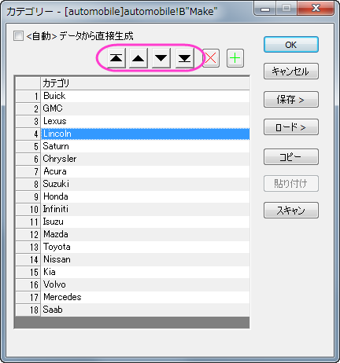Click the red X delete category icon
Screen dimensions: 340x363
coord(211,58)
